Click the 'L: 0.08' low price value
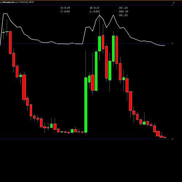The height and width of the screenshot is (182, 182). click(x=94, y=12)
